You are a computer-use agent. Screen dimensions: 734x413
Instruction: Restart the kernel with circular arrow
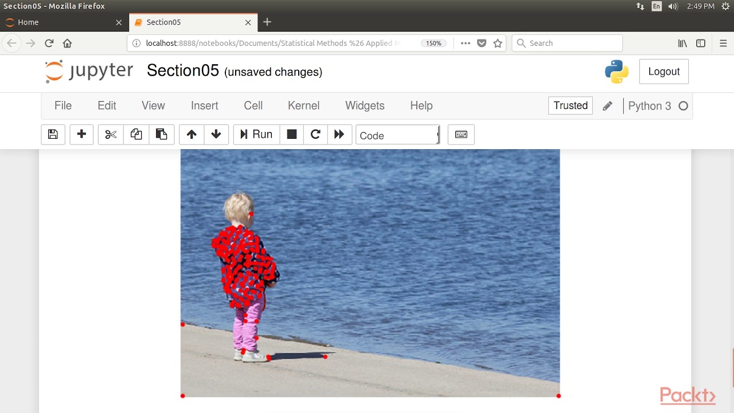click(315, 134)
